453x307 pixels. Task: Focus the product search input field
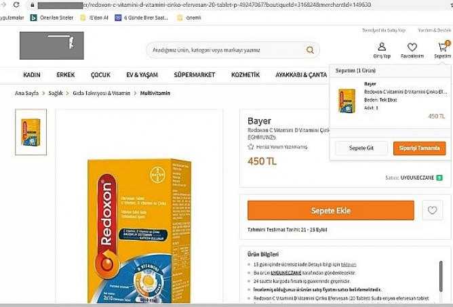[x=229, y=50]
